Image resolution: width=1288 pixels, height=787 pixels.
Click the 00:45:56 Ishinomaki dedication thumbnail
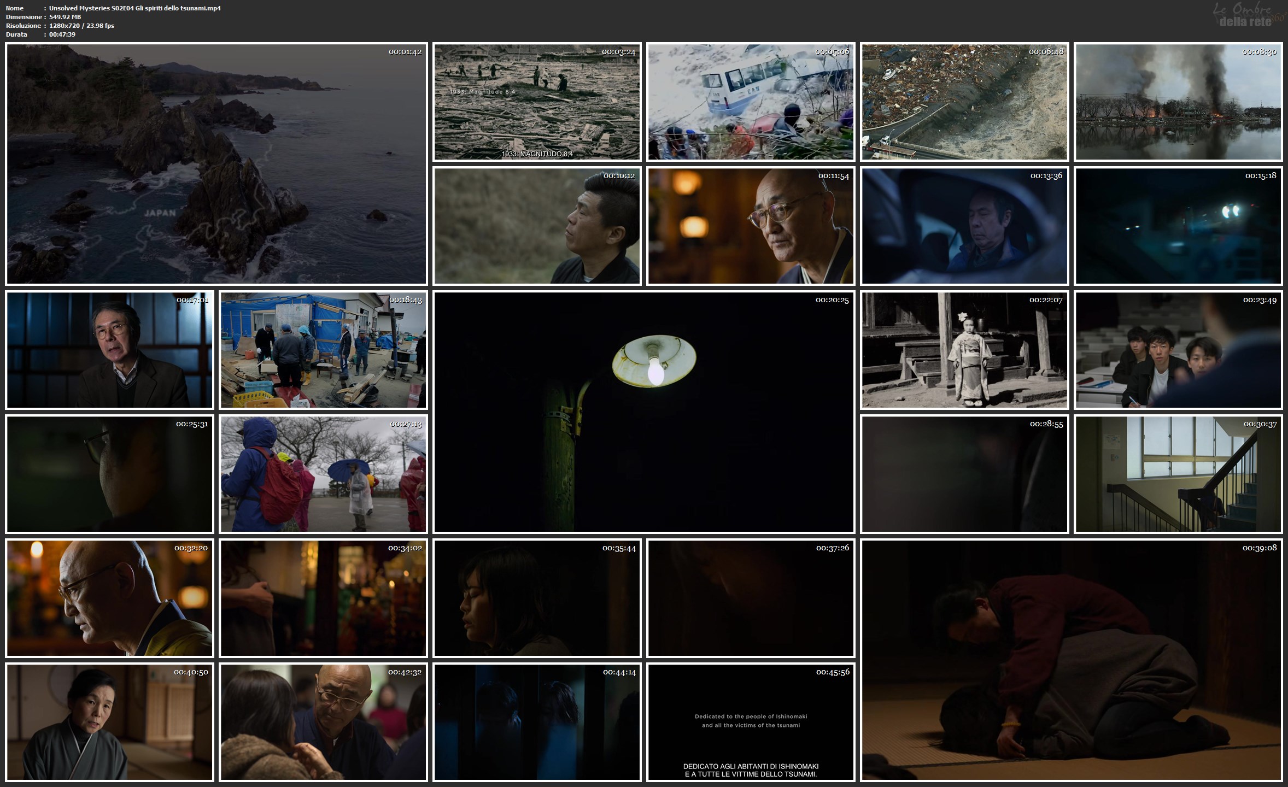(x=751, y=723)
